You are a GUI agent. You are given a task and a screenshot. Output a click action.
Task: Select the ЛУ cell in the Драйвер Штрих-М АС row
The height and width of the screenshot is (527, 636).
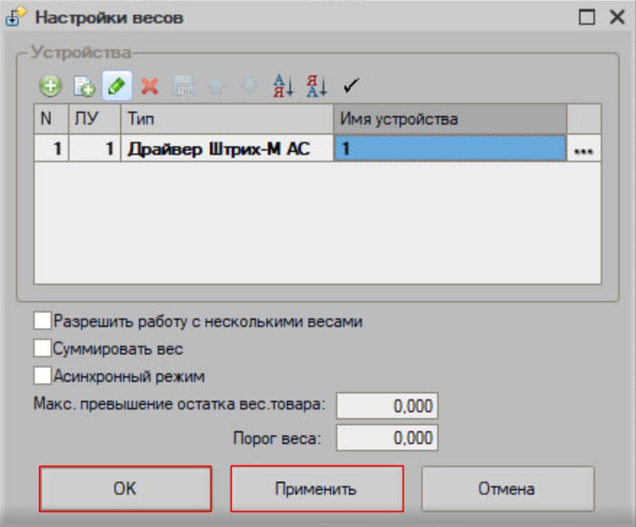pyautogui.click(x=95, y=148)
